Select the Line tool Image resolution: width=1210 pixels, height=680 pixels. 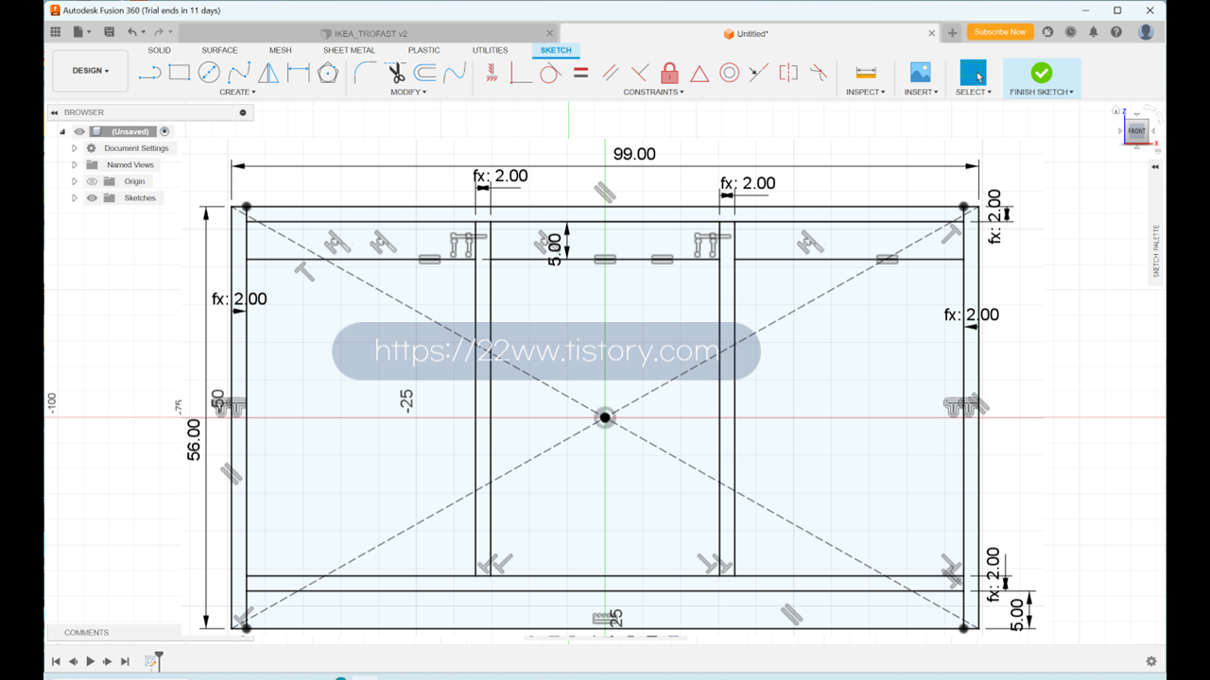pos(149,73)
